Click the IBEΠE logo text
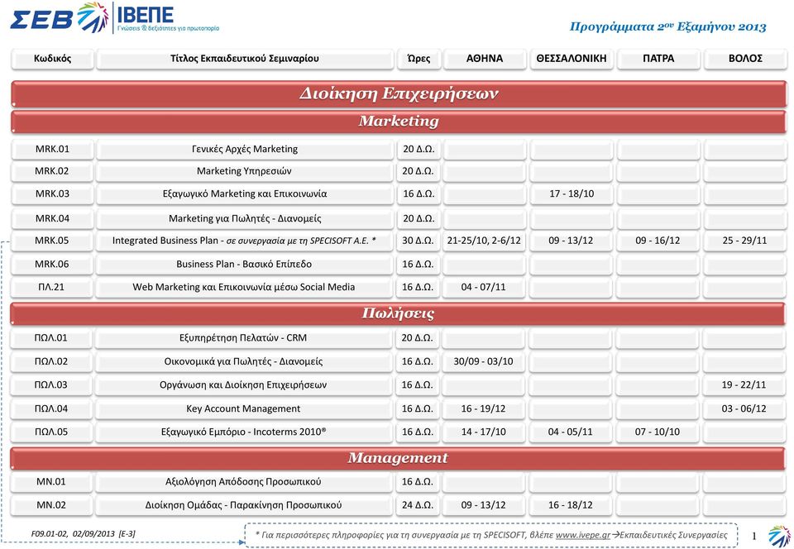This screenshot has height=549, width=794. [146, 14]
